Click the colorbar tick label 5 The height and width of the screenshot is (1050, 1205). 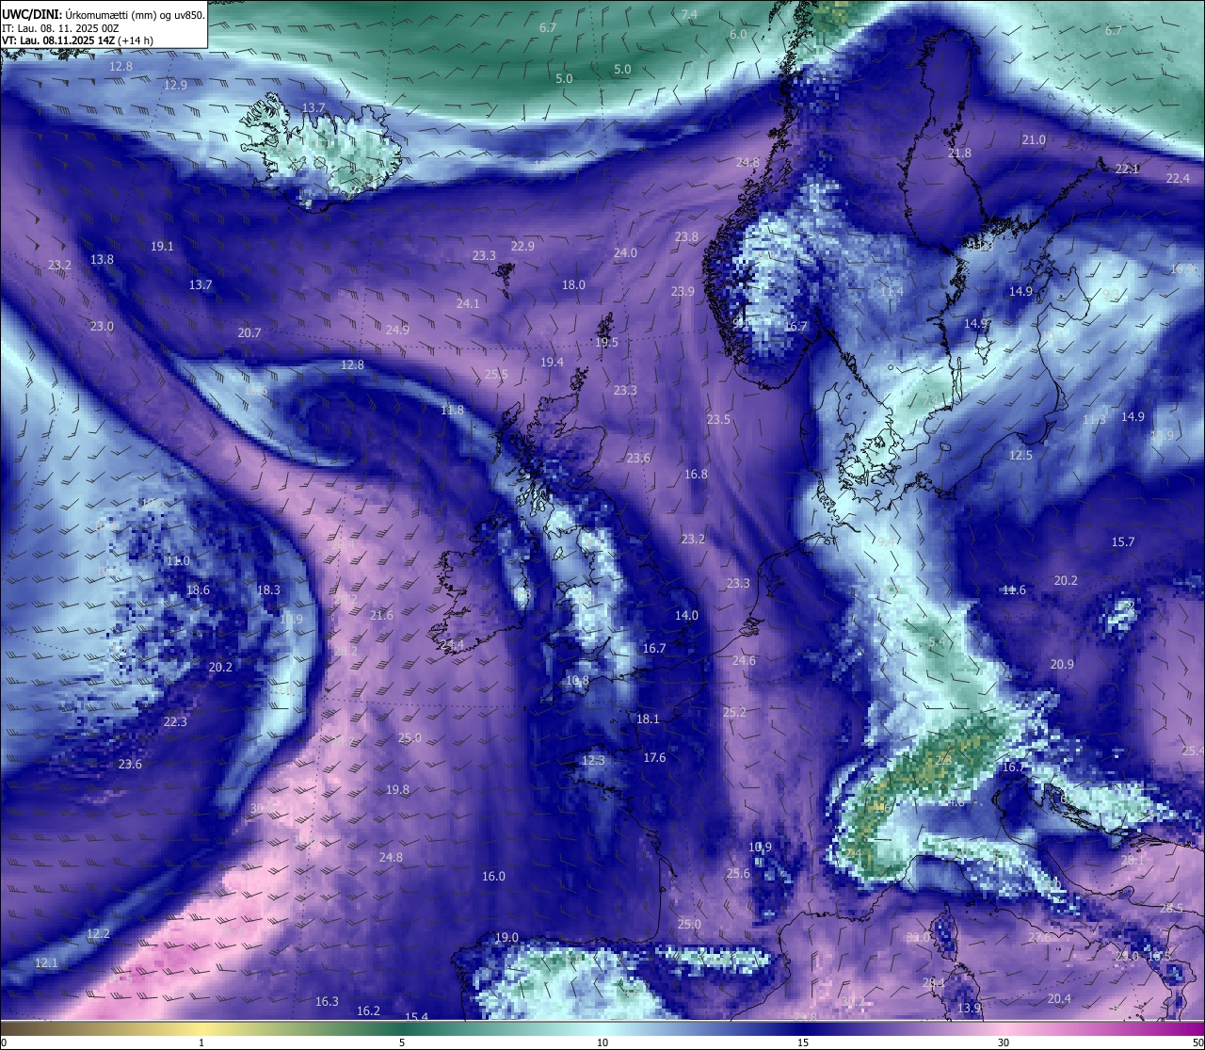tap(402, 1042)
